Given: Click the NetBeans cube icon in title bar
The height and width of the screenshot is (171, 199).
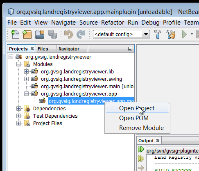Looking at the screenshot, I should [x=11, y=11].
